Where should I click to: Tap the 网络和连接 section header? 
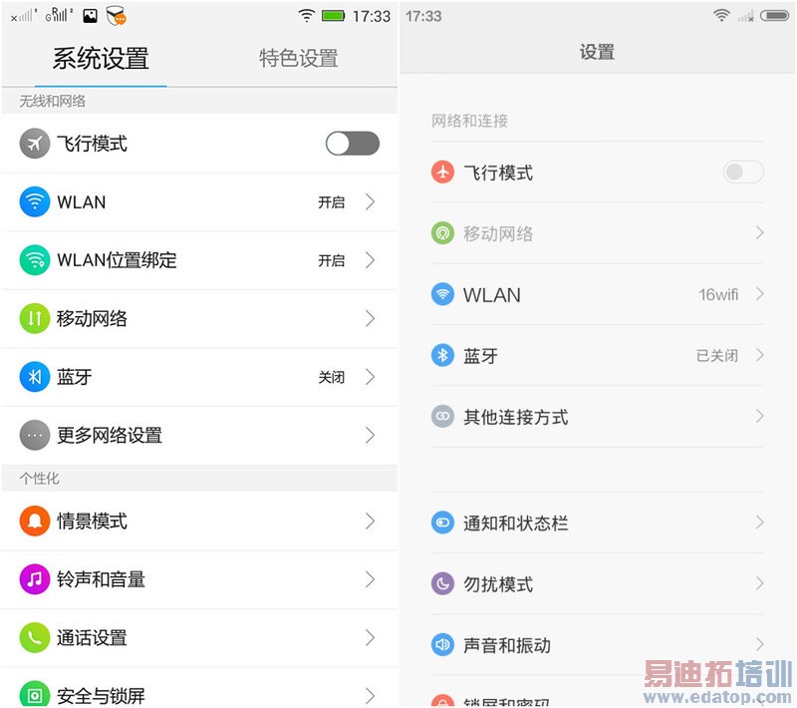point(469,121)
